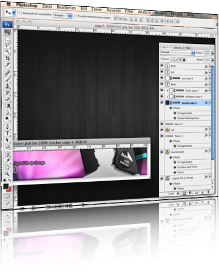Select the Type tool in the toolbox
This screenshot has width=219, height=278.
(x=7, y=133)
